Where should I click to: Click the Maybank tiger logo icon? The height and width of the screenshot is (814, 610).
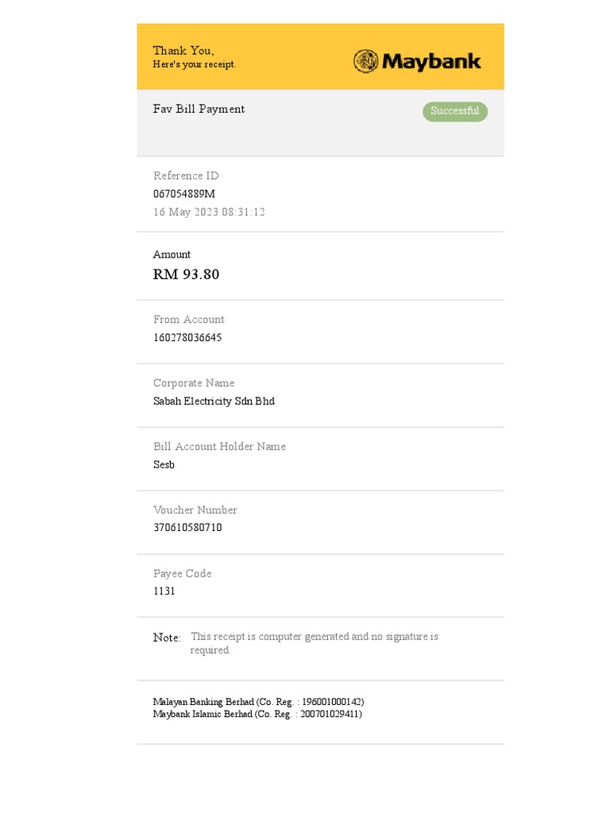coord(365,61)
